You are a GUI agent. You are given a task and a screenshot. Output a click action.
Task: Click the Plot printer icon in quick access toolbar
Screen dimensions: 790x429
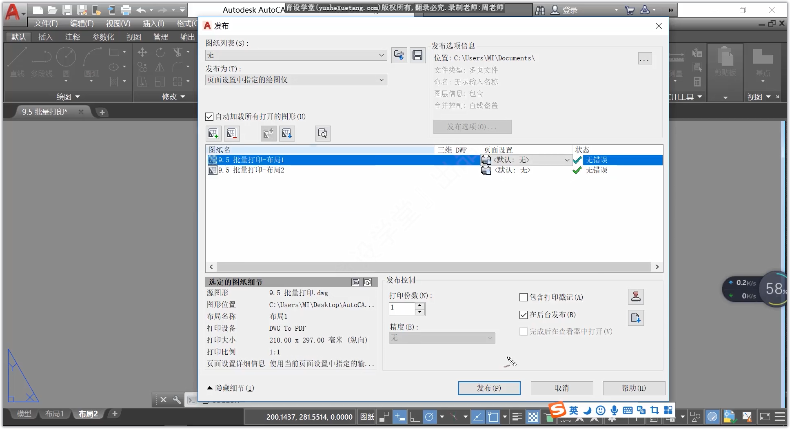pos(126,10)
